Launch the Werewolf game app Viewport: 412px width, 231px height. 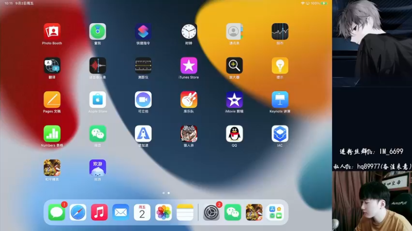coord(188,133)
